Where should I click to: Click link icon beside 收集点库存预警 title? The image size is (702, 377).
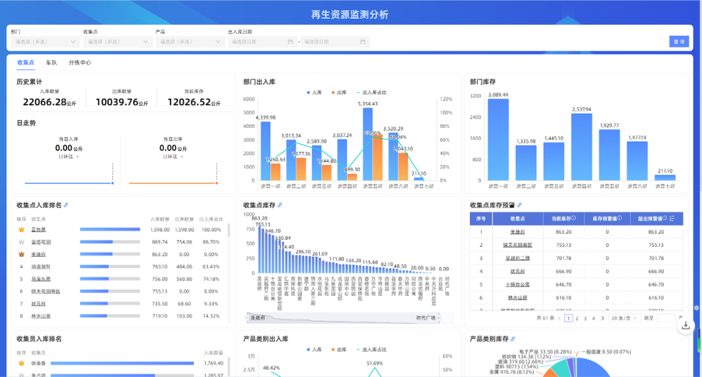[519, 205]
